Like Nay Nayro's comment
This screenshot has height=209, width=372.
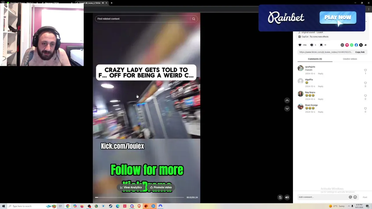366,96
